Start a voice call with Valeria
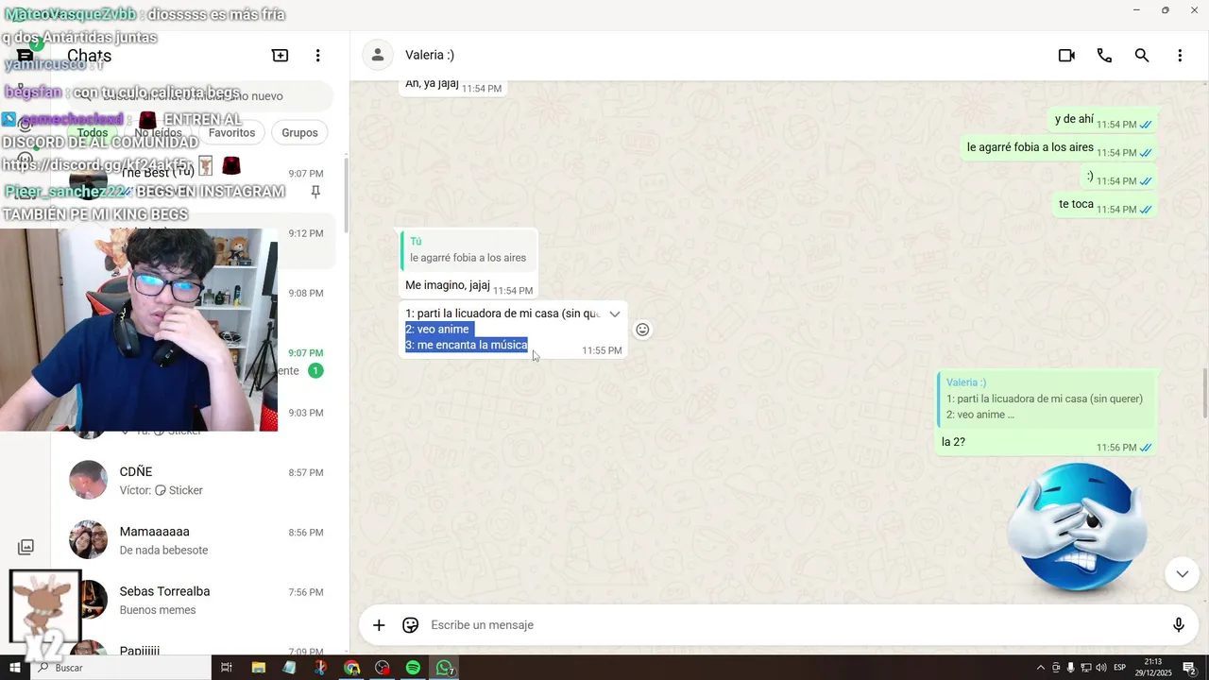Image resolution: width=1209 pixels, height=680 pixels. (1104, 56)
